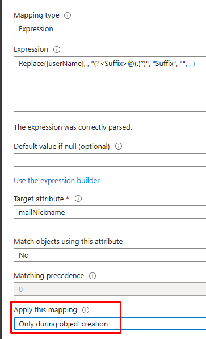Open the Mapping type dropdown showing Expression
The image size is (206, 339).
(110, 28)
